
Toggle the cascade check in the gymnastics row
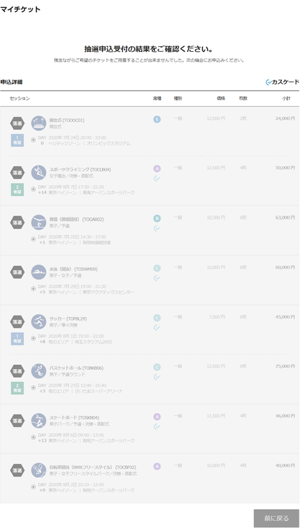(157, 228)
